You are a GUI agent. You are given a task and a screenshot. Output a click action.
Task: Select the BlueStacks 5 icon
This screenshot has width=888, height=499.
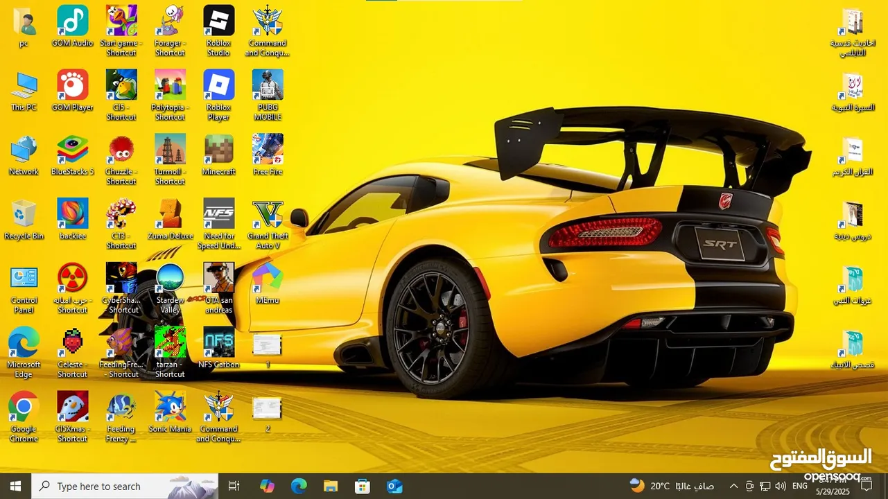point(72,150)
